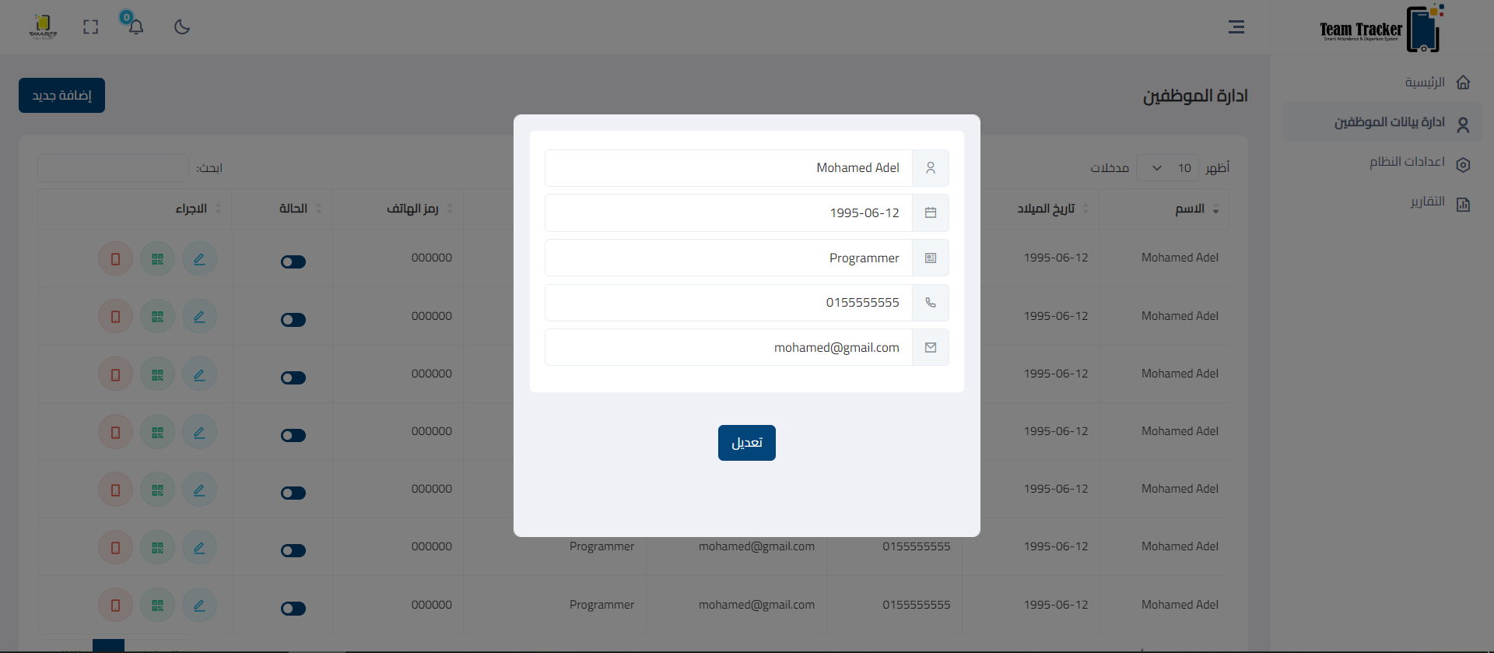1494x653 pixels.
Task: Click the calendar icon beside the birth date field
Action: click(x=930, y=212)
